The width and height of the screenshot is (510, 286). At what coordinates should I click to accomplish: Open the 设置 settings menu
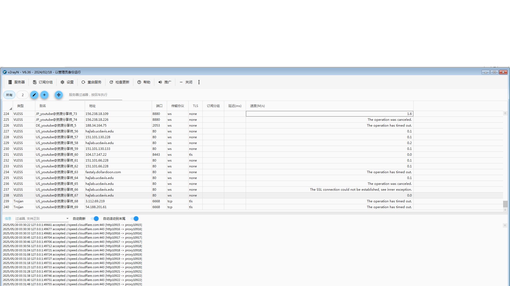[x=67, y=82]
